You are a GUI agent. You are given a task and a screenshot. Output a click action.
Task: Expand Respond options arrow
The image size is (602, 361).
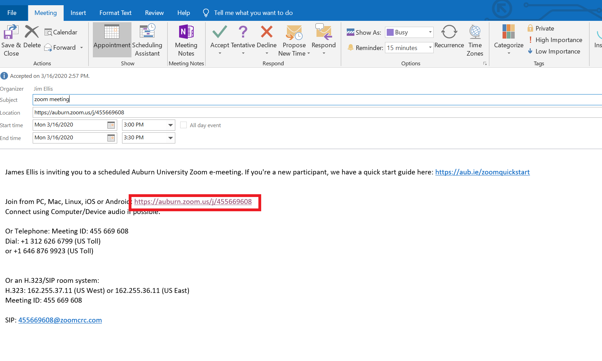[324, 53]
